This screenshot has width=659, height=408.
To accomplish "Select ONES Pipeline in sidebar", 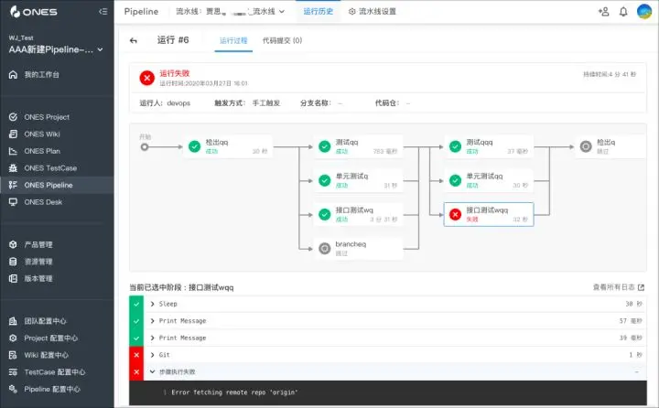I will [57, 185].
